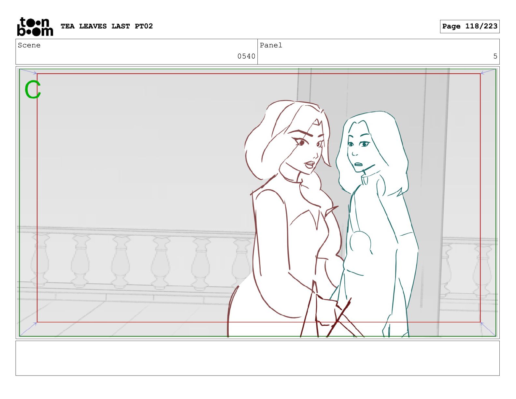
Task: Click the storyboard panel drawing thumbnail
Action: pyautogui.click(x=257, y=202)
